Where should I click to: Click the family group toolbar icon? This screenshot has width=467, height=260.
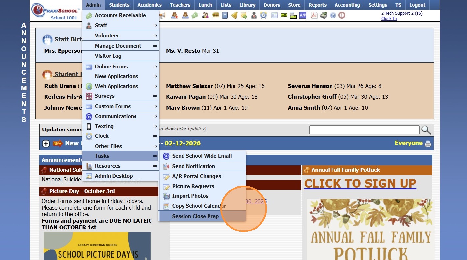205,15
